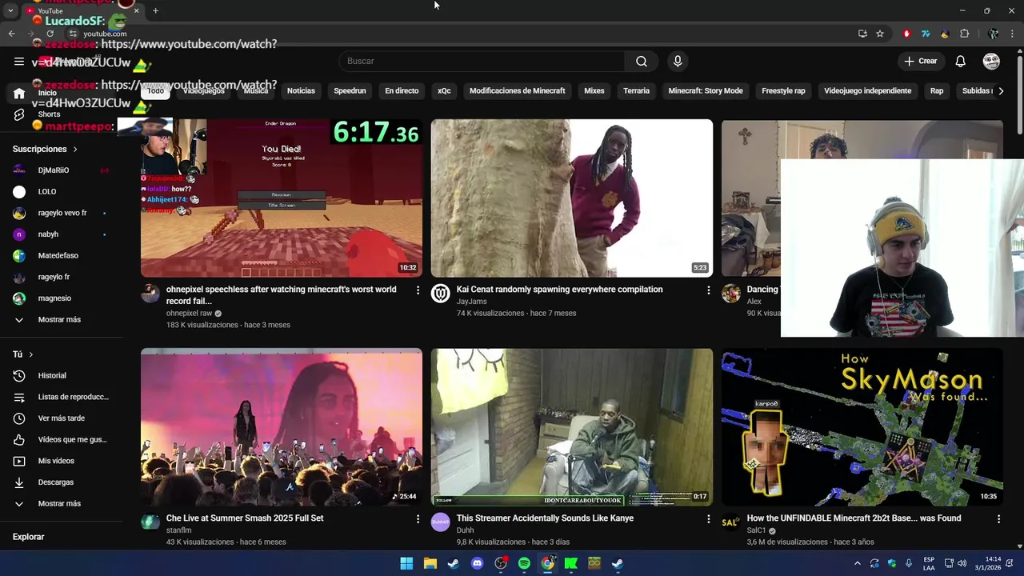Click the Buscar search input field
This screenshot has height=576, width=1024.
[x=482, y=61]
